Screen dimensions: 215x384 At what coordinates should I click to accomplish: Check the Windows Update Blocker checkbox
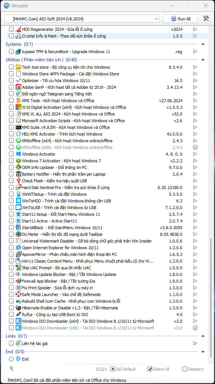11,274
